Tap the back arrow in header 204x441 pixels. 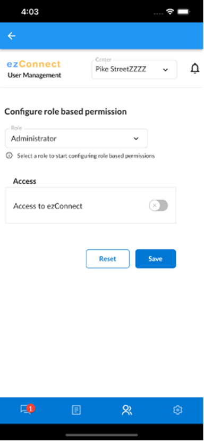pos(12,36)
